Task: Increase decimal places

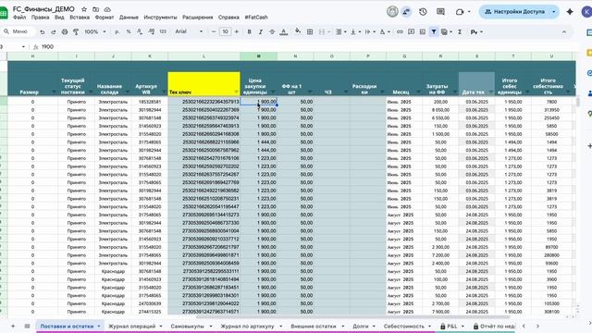Action: point(152,32)
